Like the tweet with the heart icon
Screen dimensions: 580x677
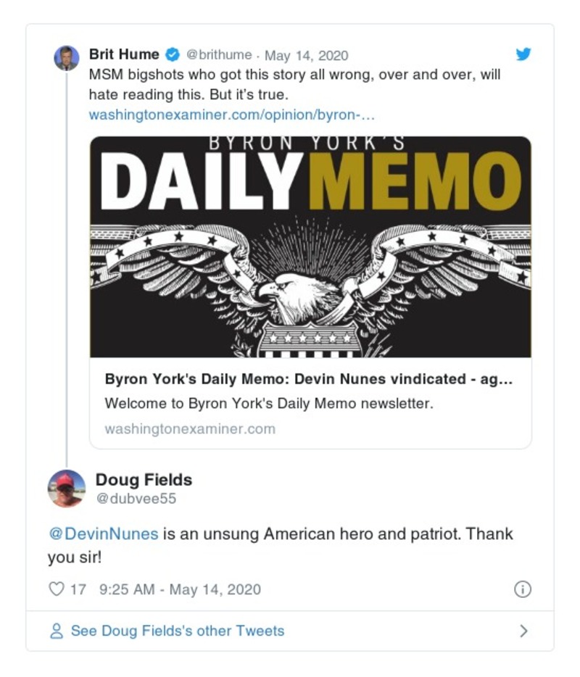click(x=57, y=589)
